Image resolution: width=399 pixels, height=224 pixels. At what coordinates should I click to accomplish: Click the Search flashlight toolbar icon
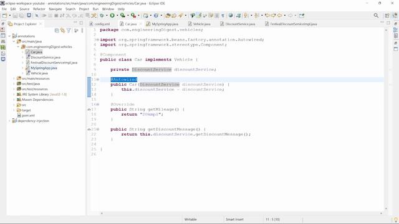181,16
